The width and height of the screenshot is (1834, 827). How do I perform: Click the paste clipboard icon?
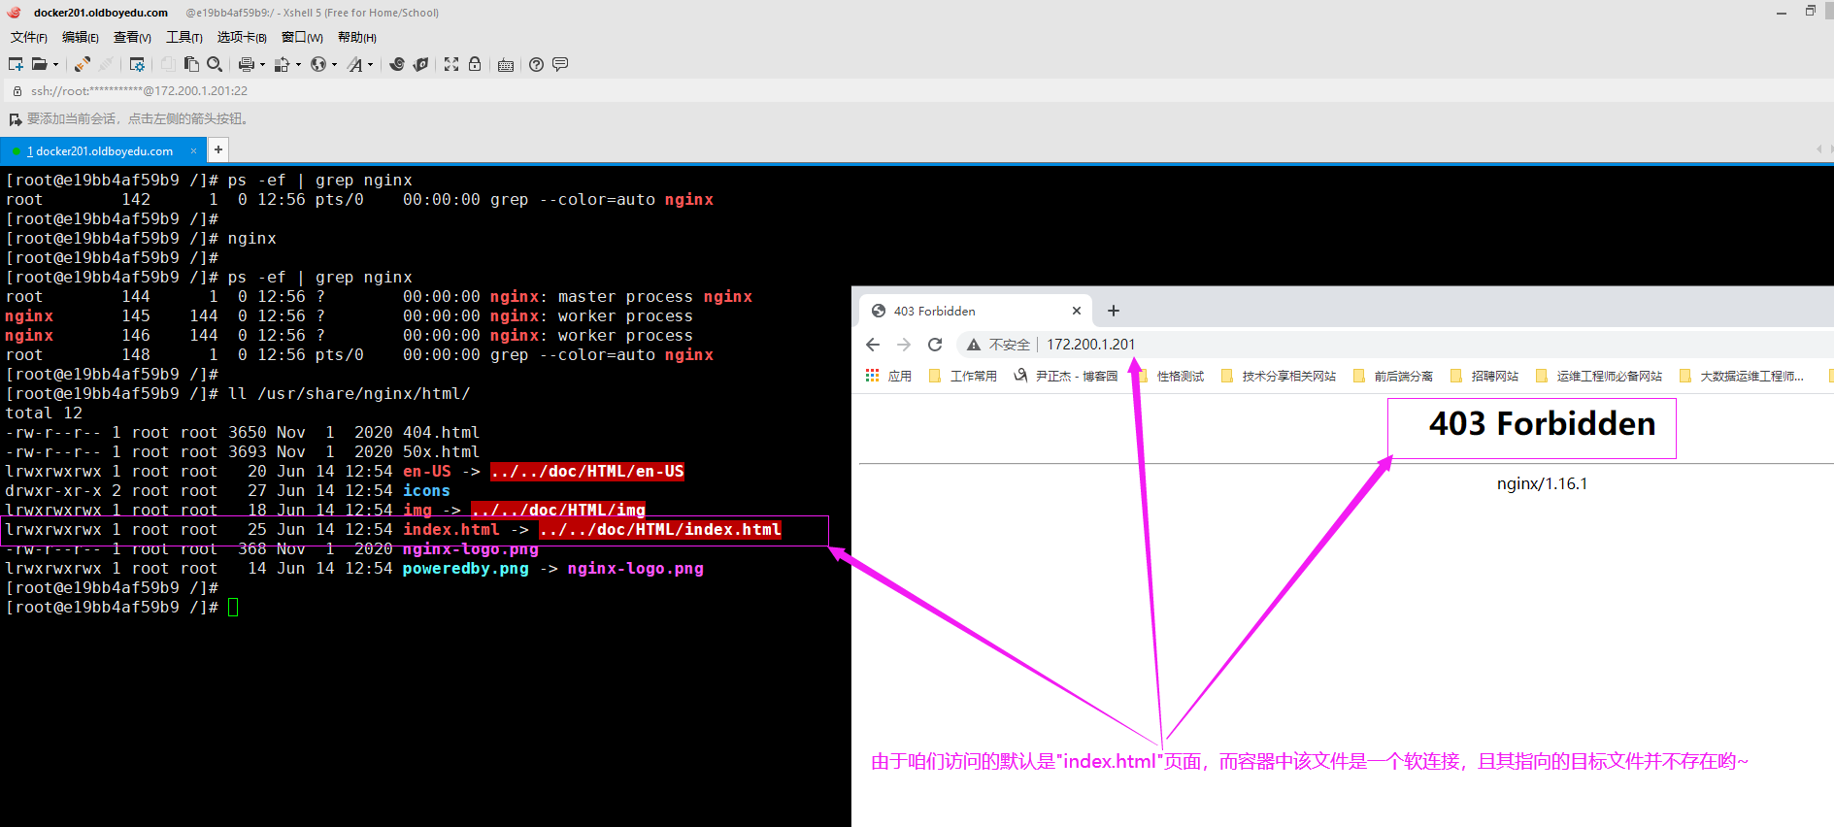[x=191, y=64]
